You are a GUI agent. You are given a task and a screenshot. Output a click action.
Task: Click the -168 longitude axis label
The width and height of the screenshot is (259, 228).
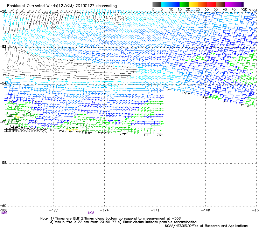click(206, 210)
